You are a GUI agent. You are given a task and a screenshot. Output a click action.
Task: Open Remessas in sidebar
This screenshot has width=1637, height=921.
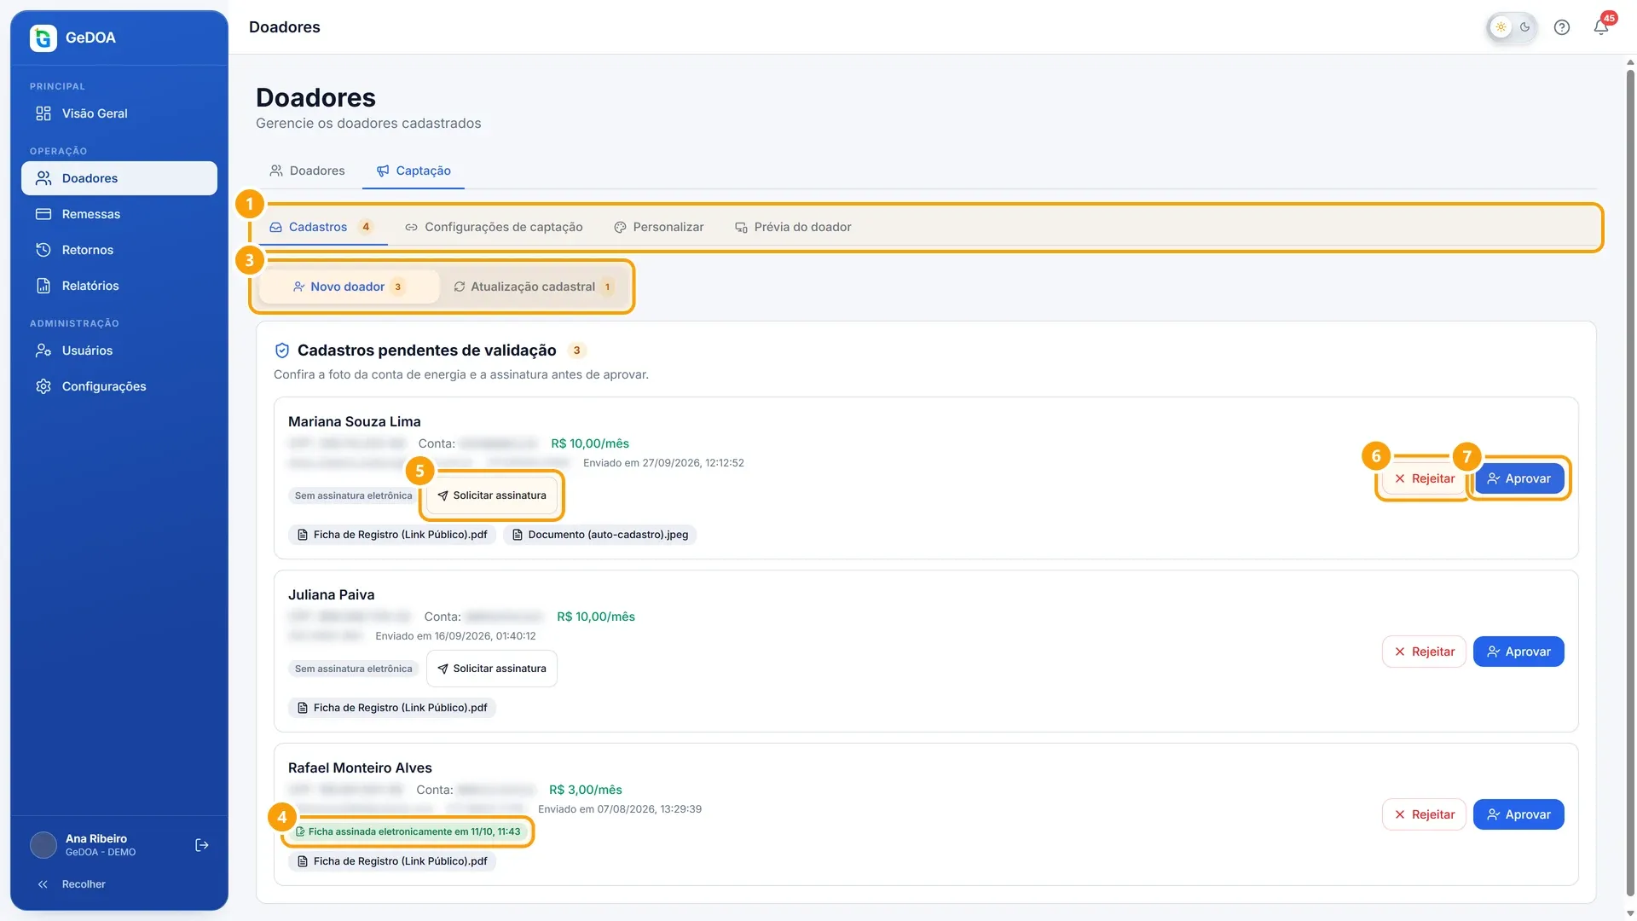click(119, 214)
